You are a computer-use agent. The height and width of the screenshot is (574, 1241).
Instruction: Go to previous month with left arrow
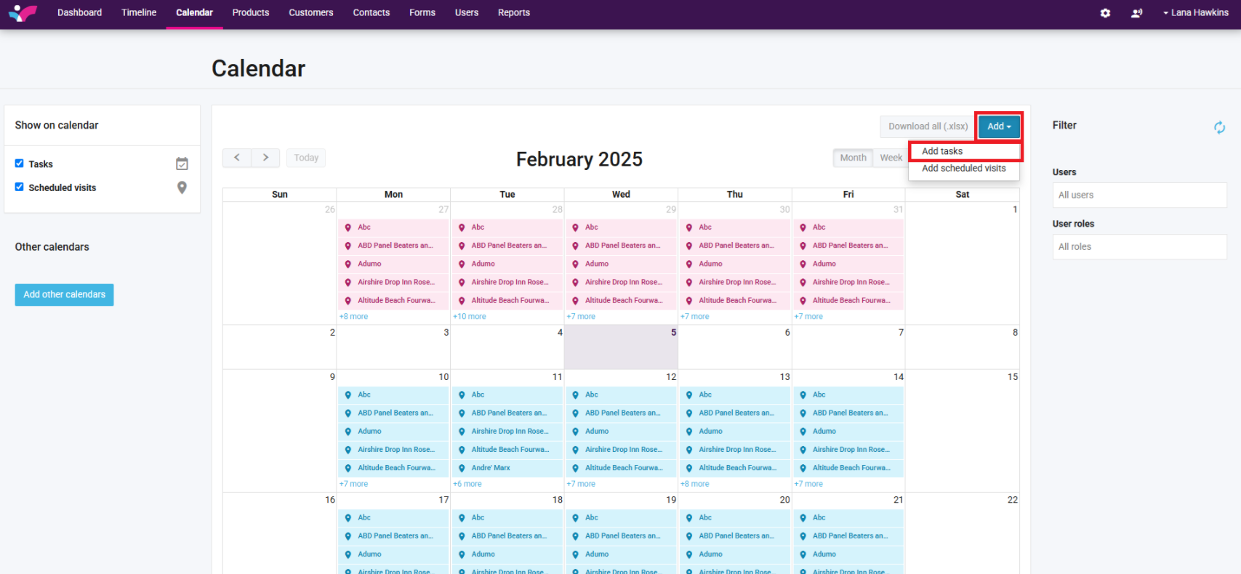[237, 158]
